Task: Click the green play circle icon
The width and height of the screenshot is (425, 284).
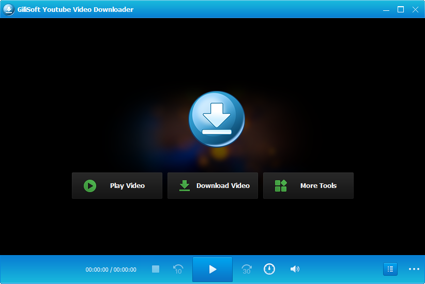Action: click(90, 186)
